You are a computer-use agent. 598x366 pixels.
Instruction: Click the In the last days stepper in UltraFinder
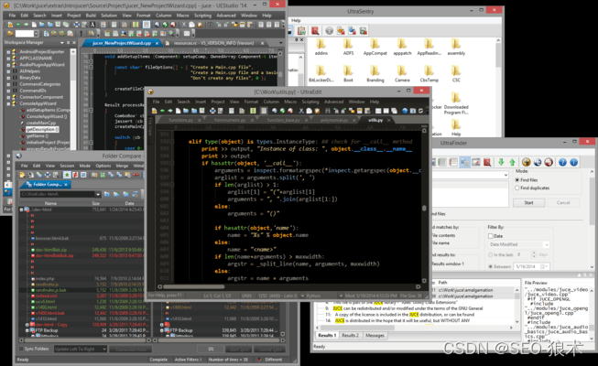pyautogui.click(x=534, y=254)
